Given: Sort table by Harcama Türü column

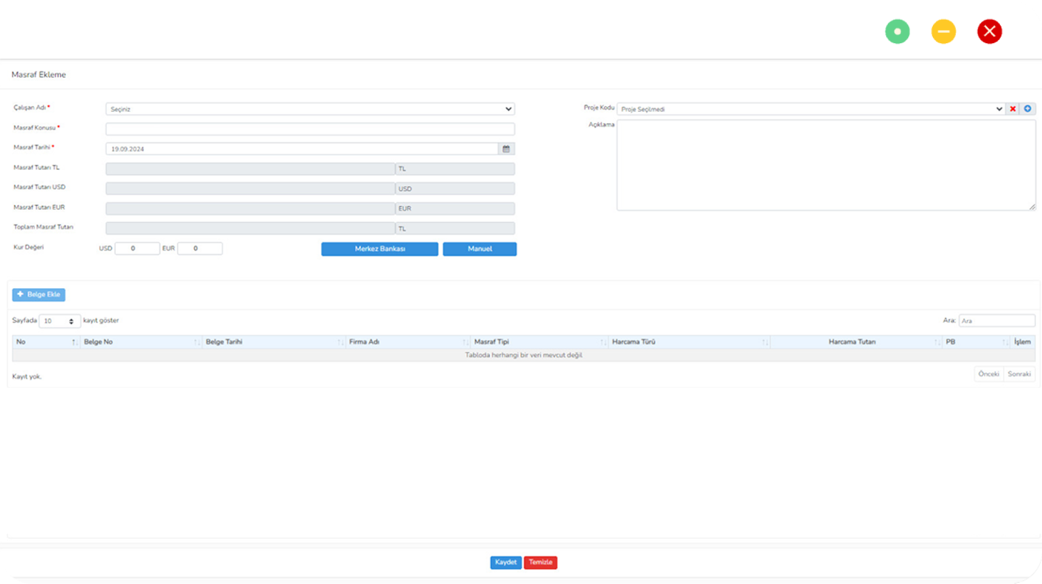Looking at the screenshot, I should click(x=689, y=342).
